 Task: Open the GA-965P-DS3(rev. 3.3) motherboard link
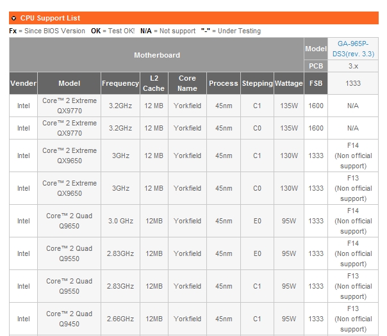coord(353,49)
